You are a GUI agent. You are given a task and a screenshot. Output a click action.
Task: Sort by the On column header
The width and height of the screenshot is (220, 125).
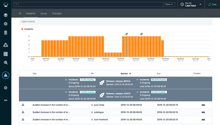tap(92, 73)
